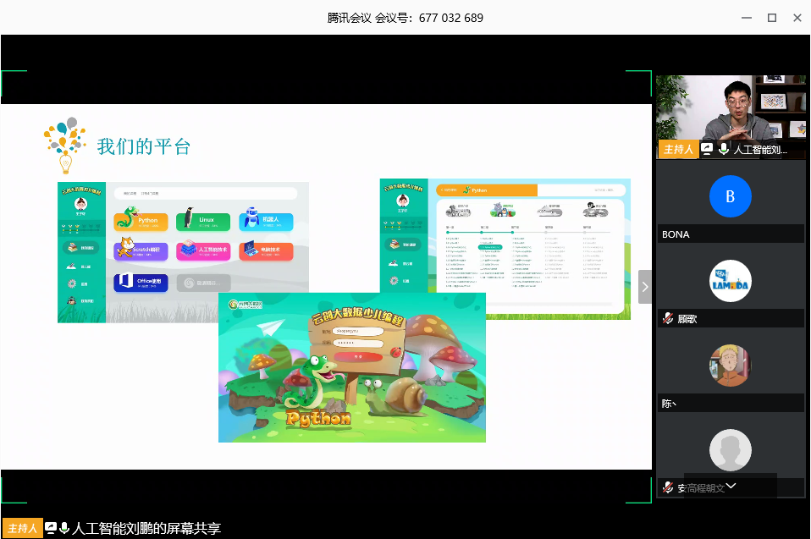
Task: Click the Python course tile icon
Action: tap(125, 221)
